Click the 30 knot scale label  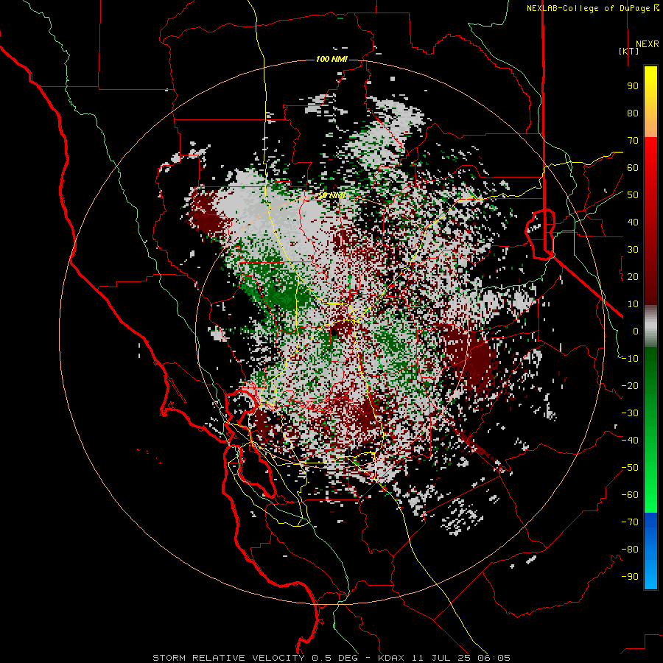633,250
